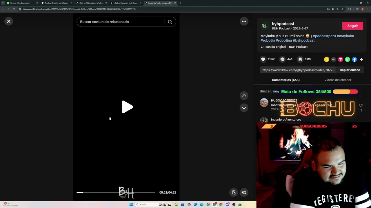Get embed code via the embed icon

[334, 60]
